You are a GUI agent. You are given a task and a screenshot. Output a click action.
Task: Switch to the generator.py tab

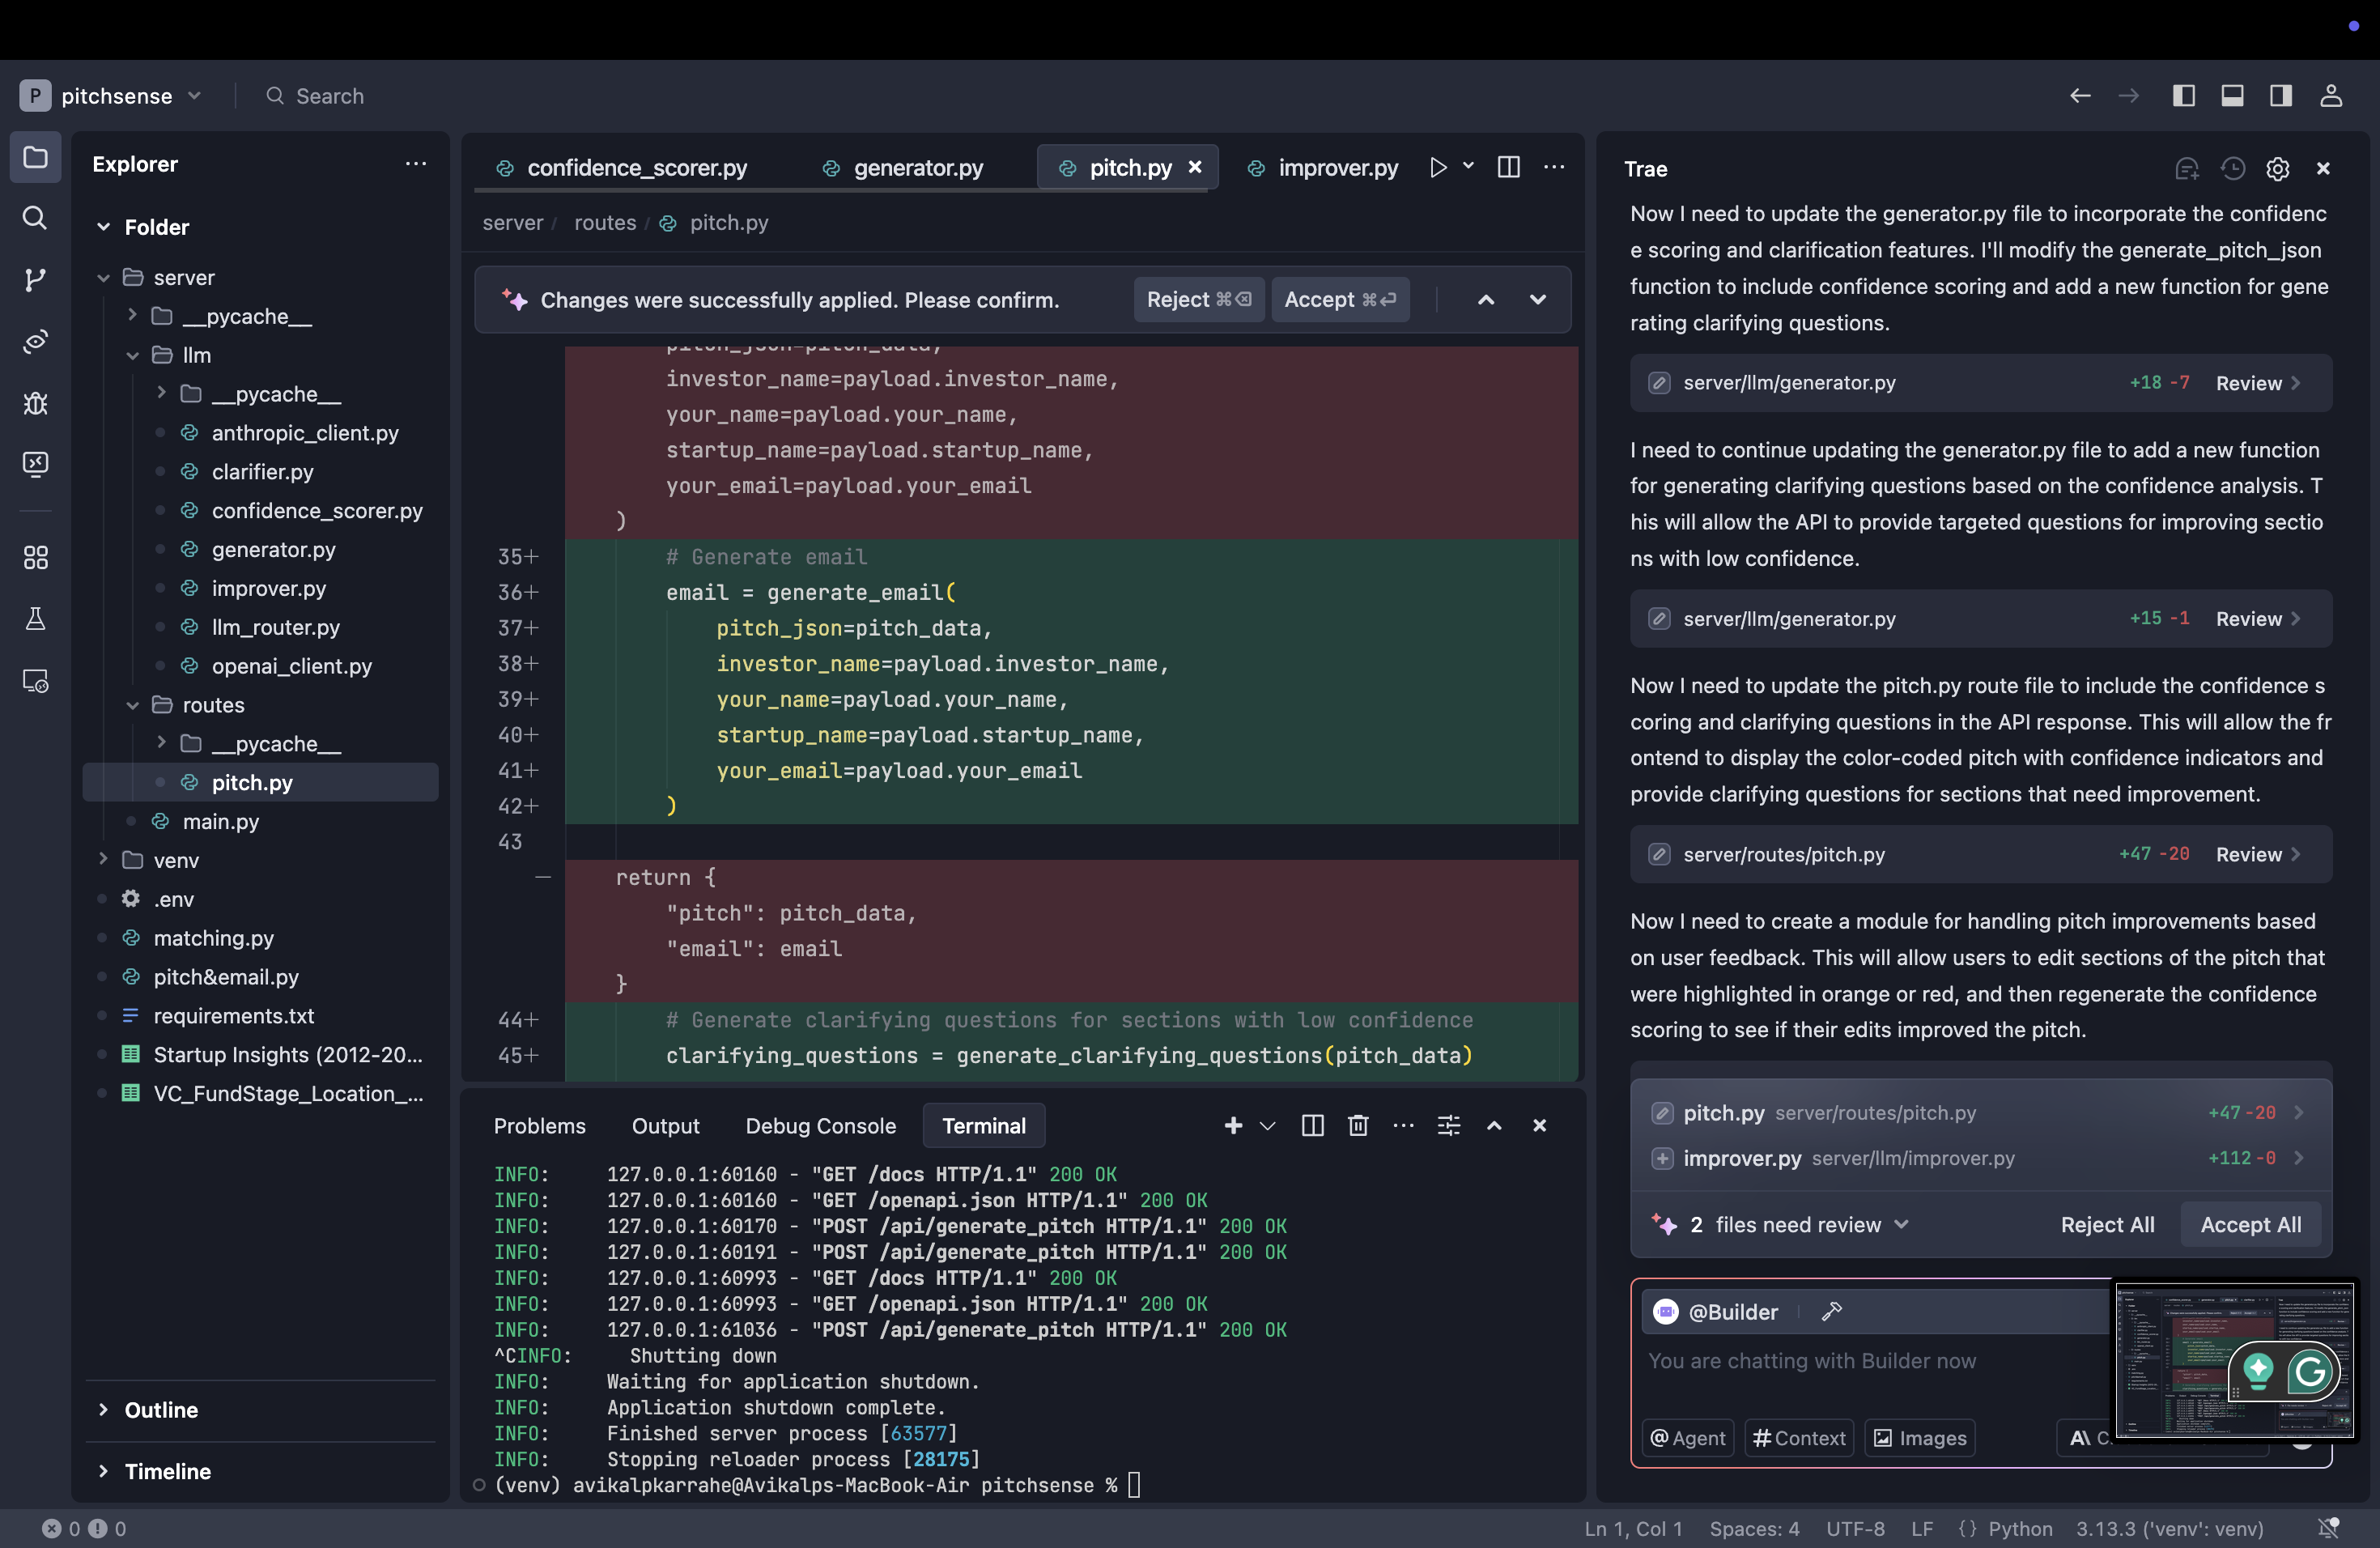tap(917, 168)
